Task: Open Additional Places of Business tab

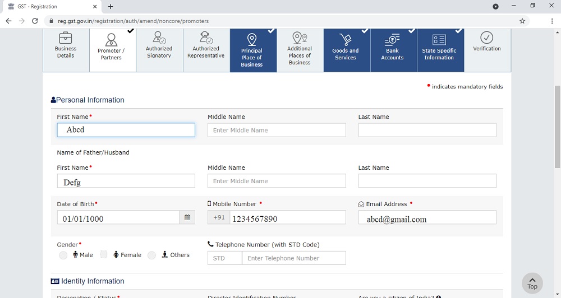Action: click(x=300, y=50)
